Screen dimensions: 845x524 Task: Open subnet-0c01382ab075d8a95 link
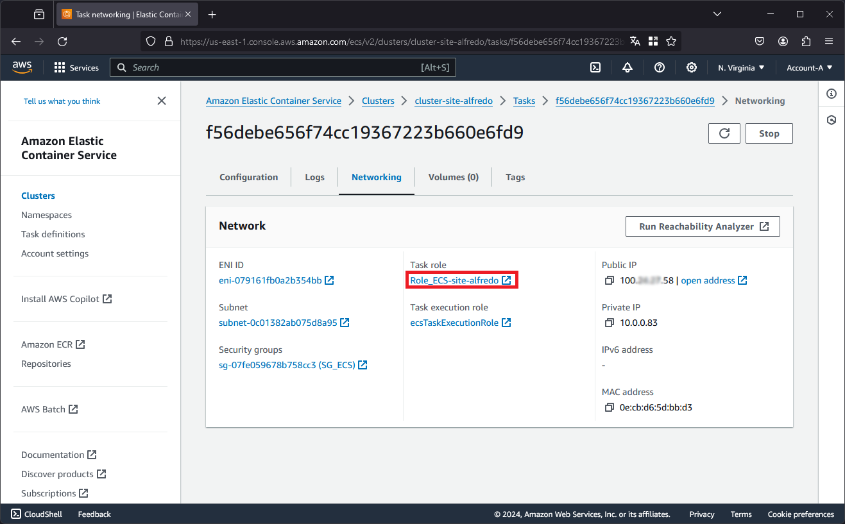point(284,323)
